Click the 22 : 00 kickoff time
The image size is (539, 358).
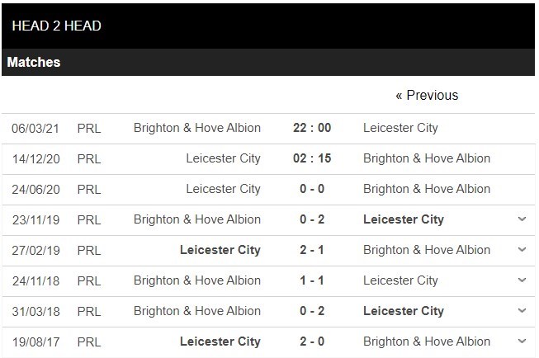pos(312,128)
